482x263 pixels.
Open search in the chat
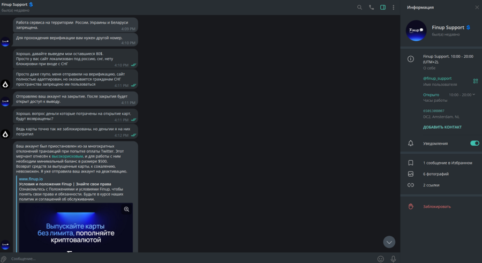pos(359,7)
